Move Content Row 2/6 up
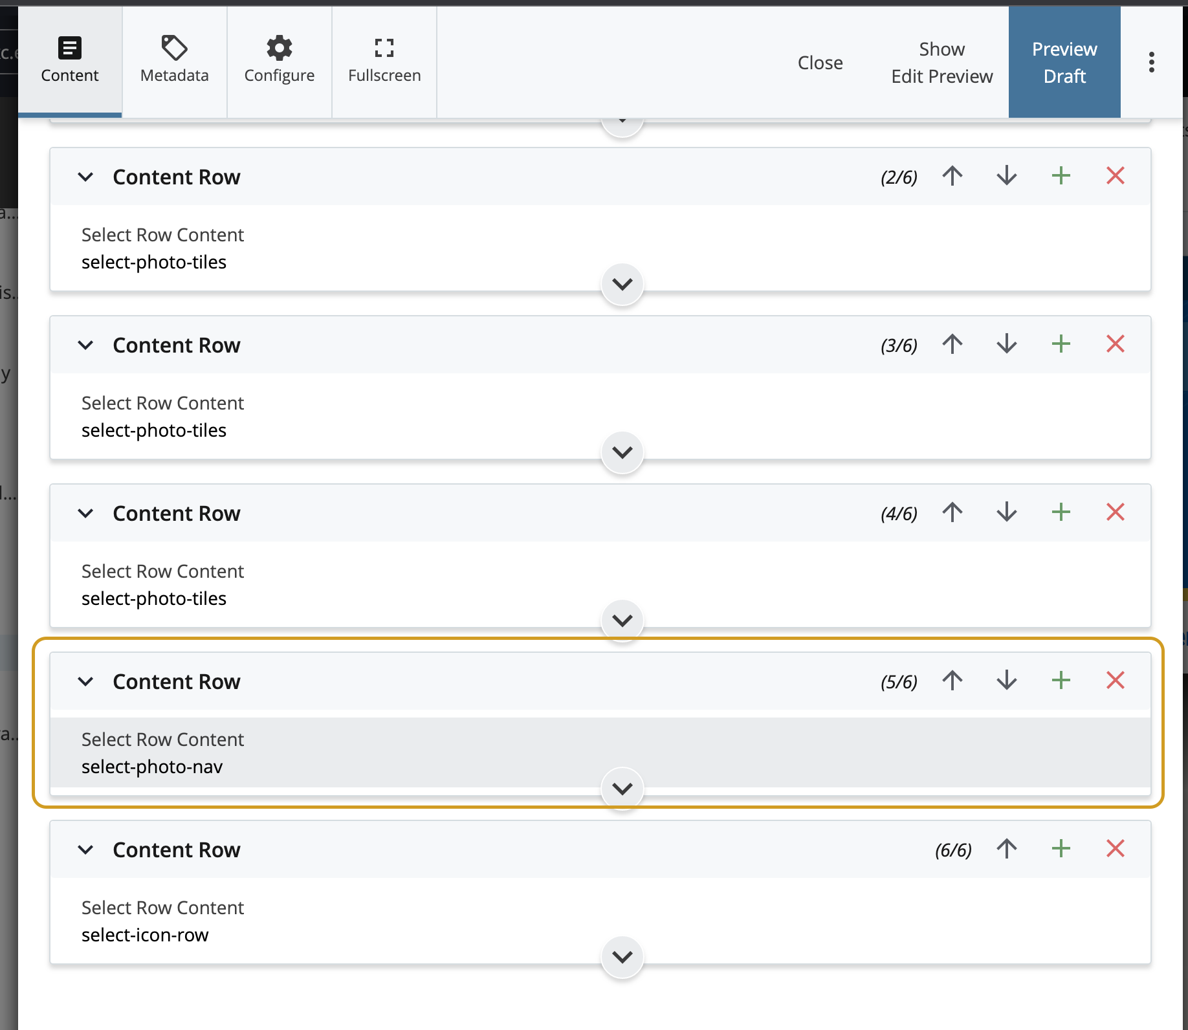Viewport: 1188px width, 1030px height. click(952, 176)
